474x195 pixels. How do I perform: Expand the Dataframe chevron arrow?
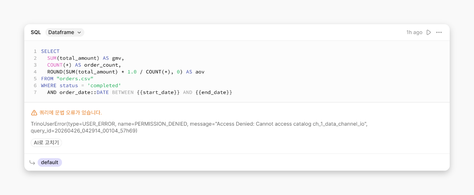point(79,32)
